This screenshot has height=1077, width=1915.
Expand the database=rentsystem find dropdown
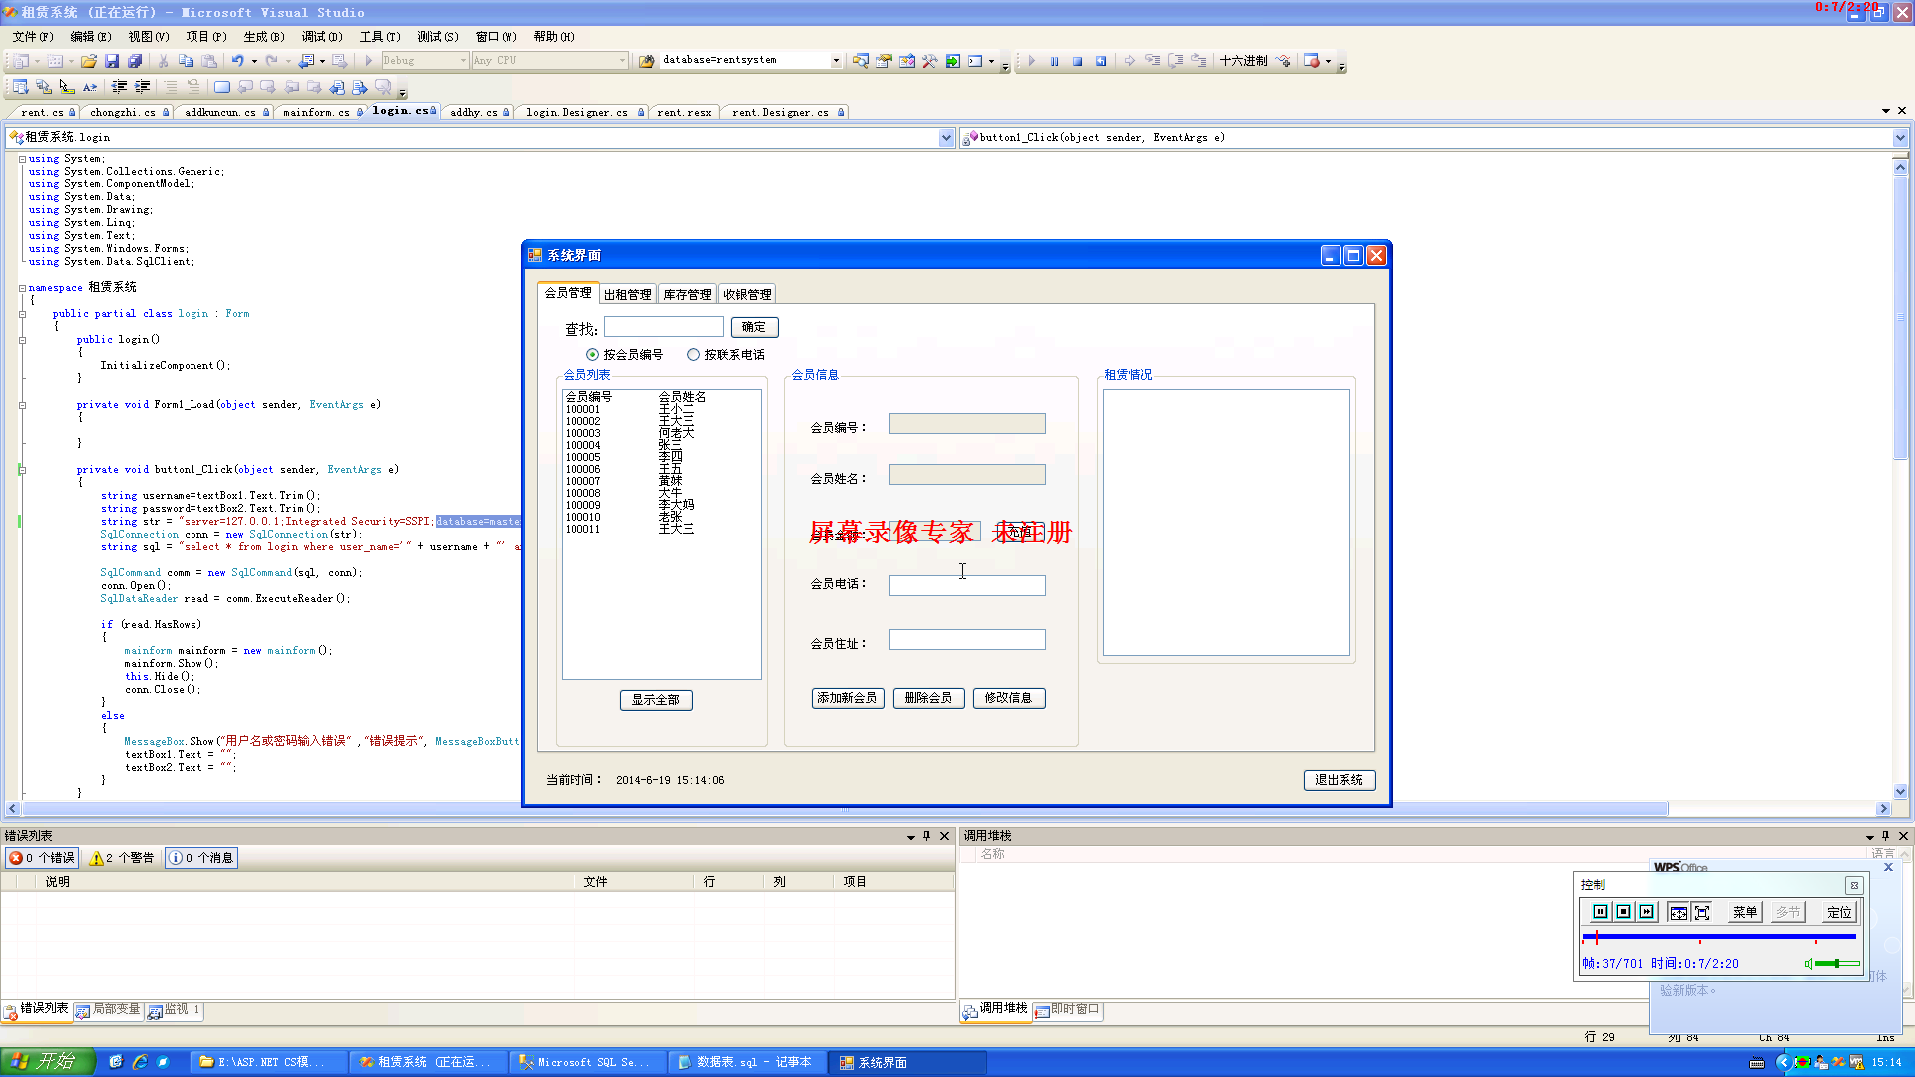tap(836, 61)
